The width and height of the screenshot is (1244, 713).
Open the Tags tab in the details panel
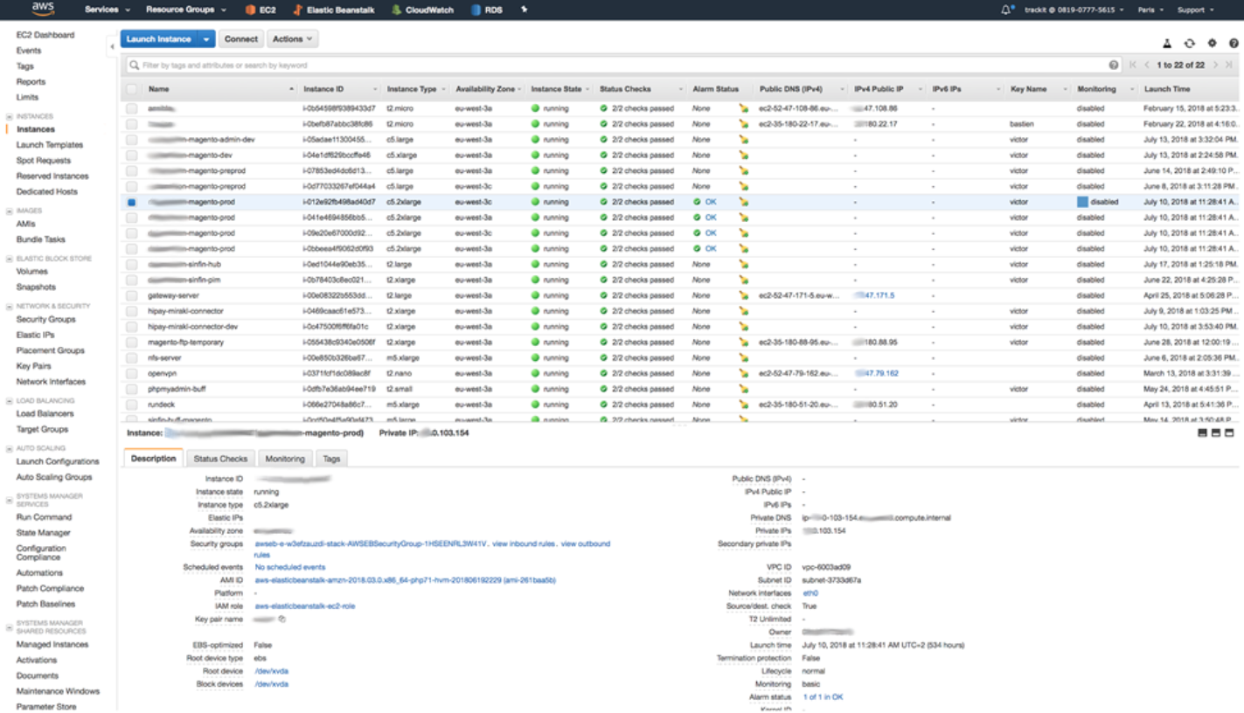pyautogui.click(x=331, y=459)
